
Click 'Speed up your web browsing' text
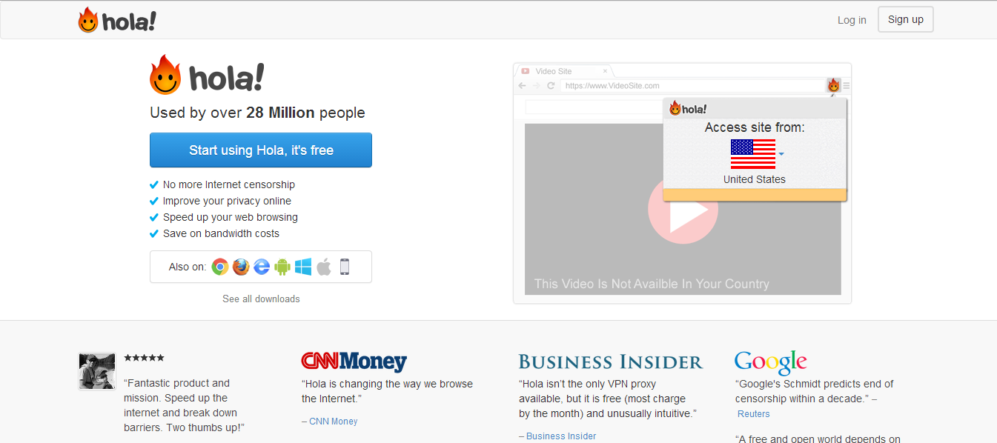click(231, 217)
